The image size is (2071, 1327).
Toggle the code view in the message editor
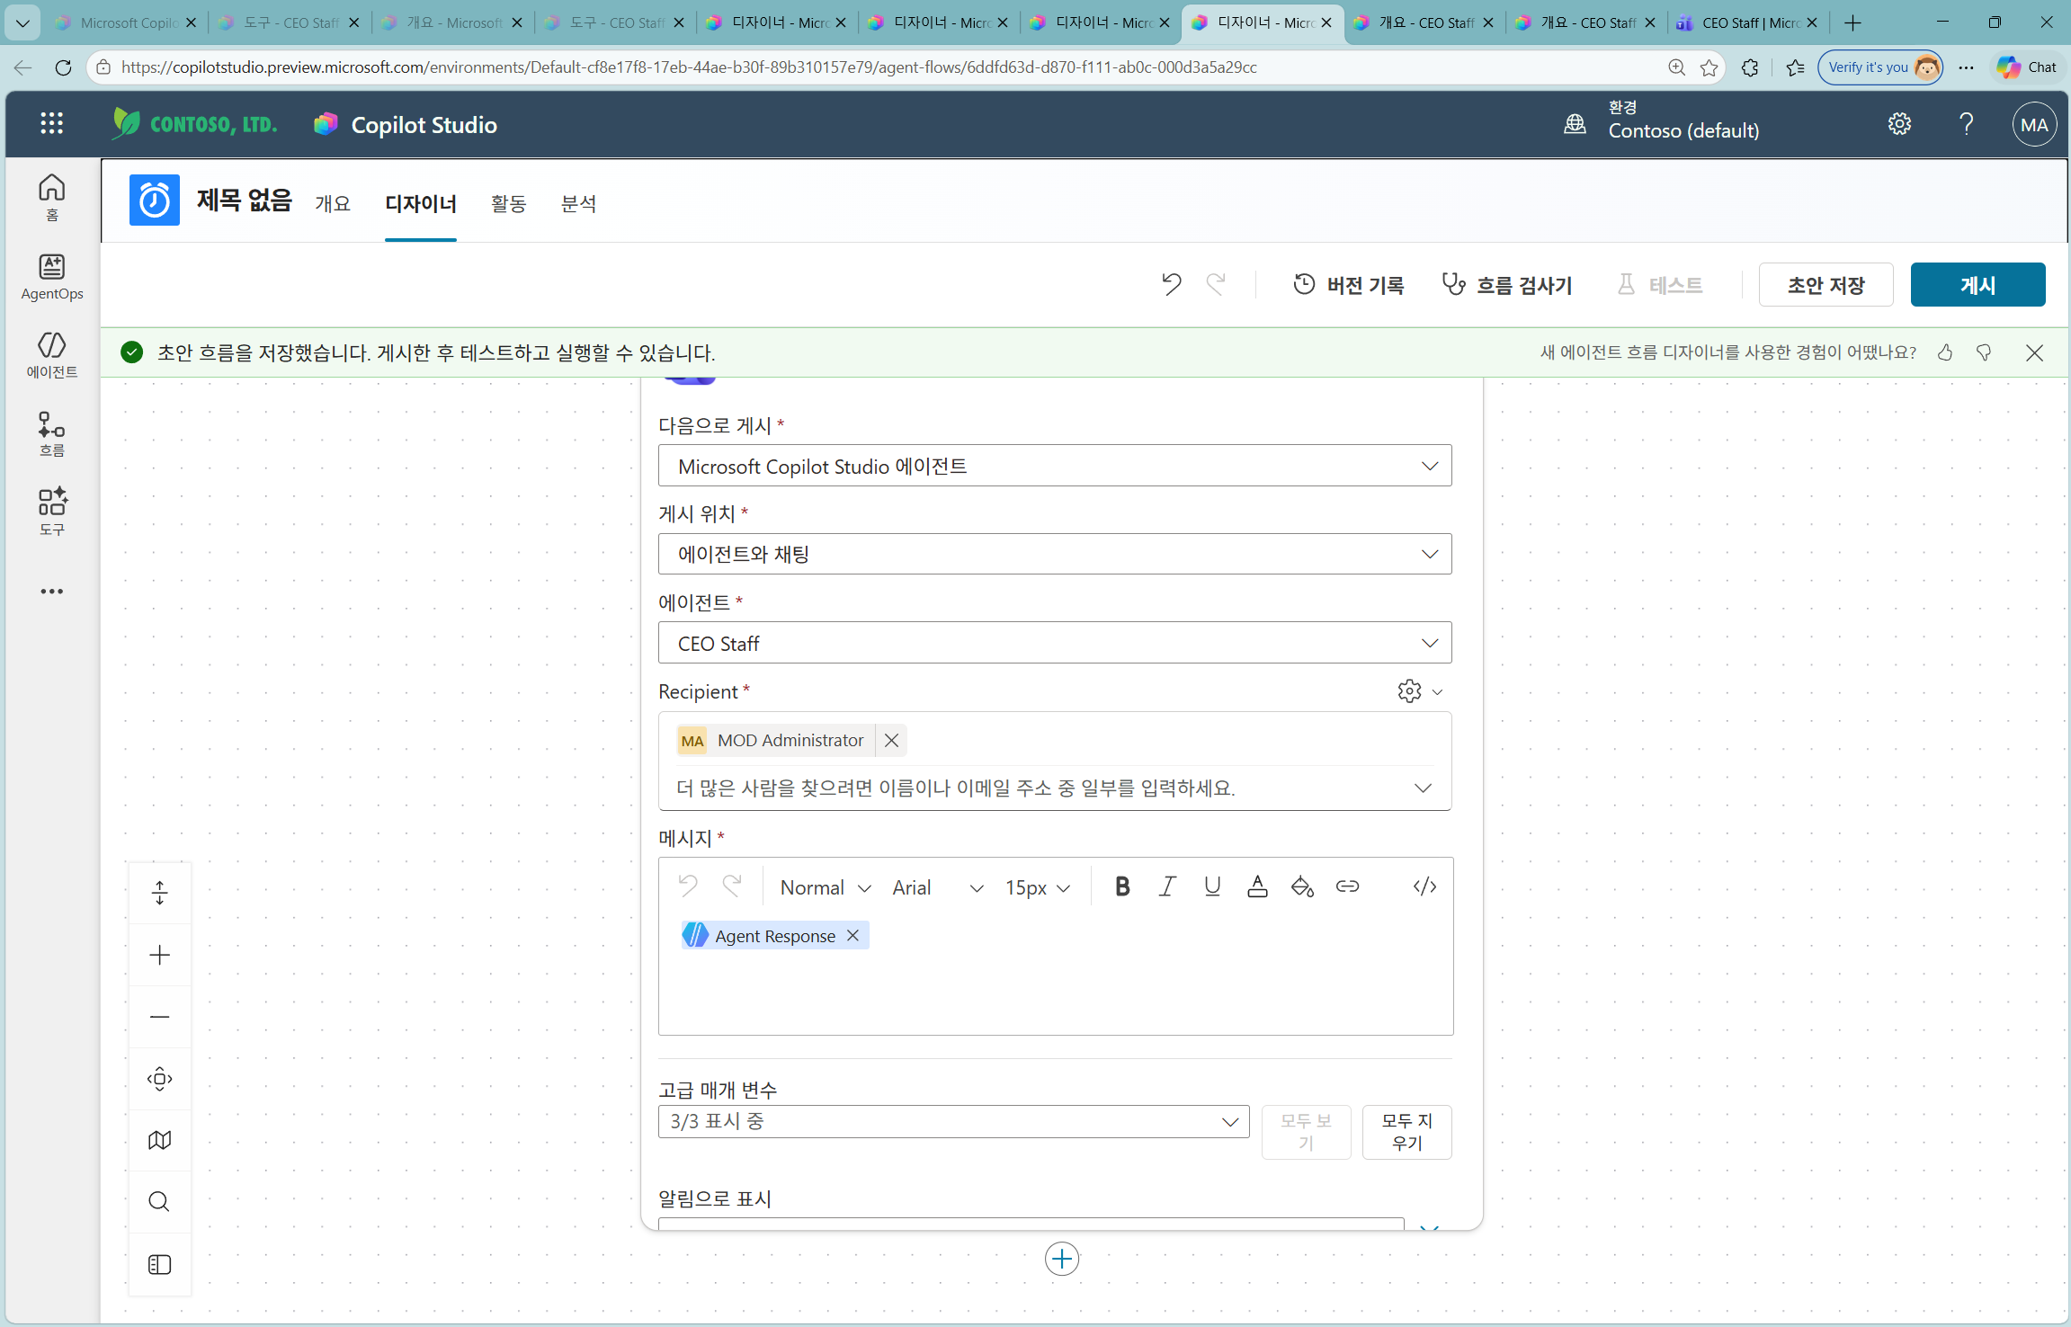click(1424, 886)
